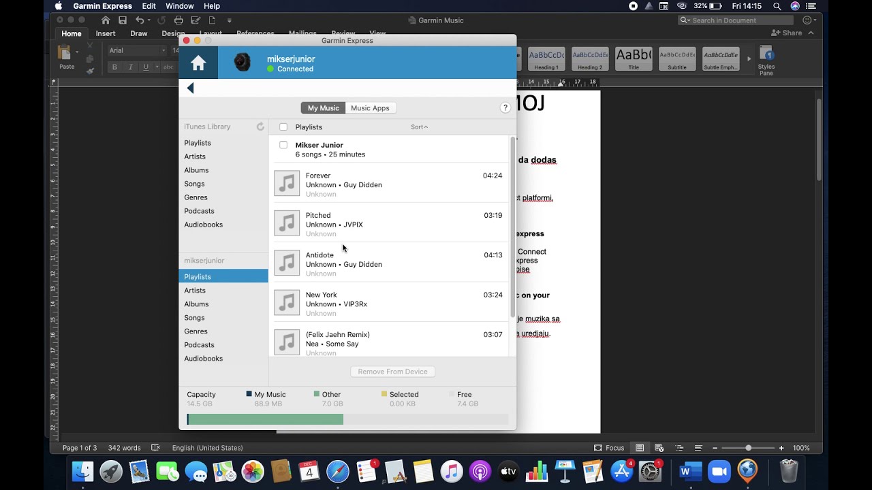Click the storage capacity usage bar

[347, 419]
